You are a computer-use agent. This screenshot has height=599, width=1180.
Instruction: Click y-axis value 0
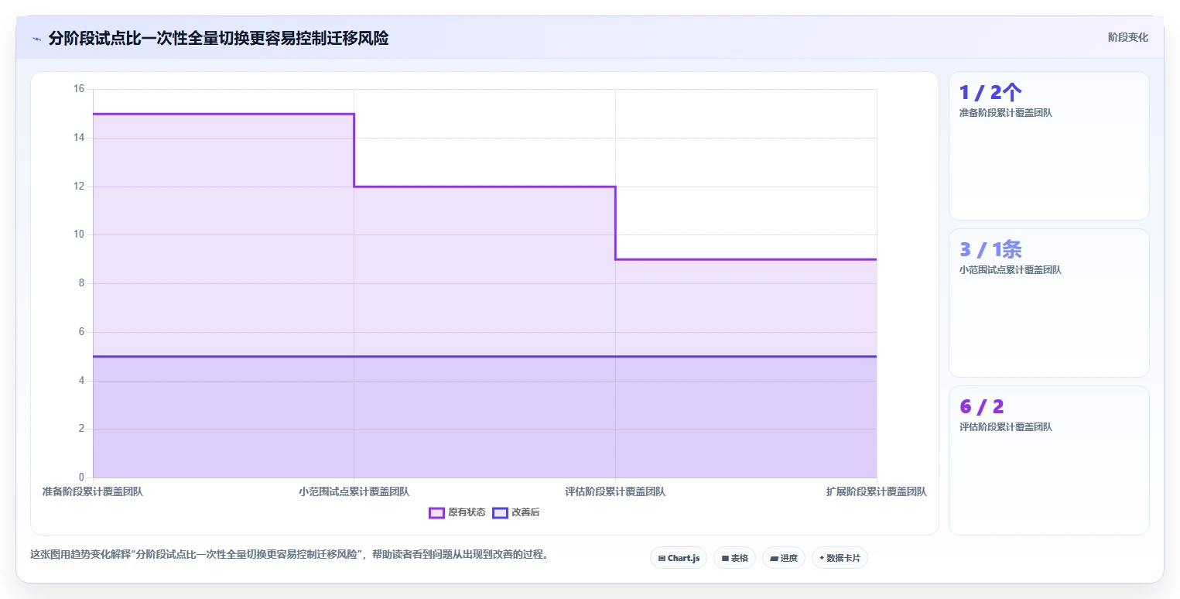tap(81, 477)
